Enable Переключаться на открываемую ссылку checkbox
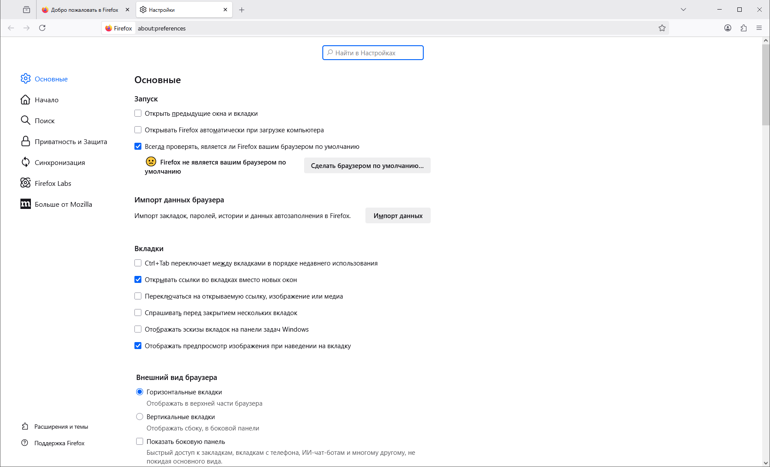770x467 pixels. [138, 296]
